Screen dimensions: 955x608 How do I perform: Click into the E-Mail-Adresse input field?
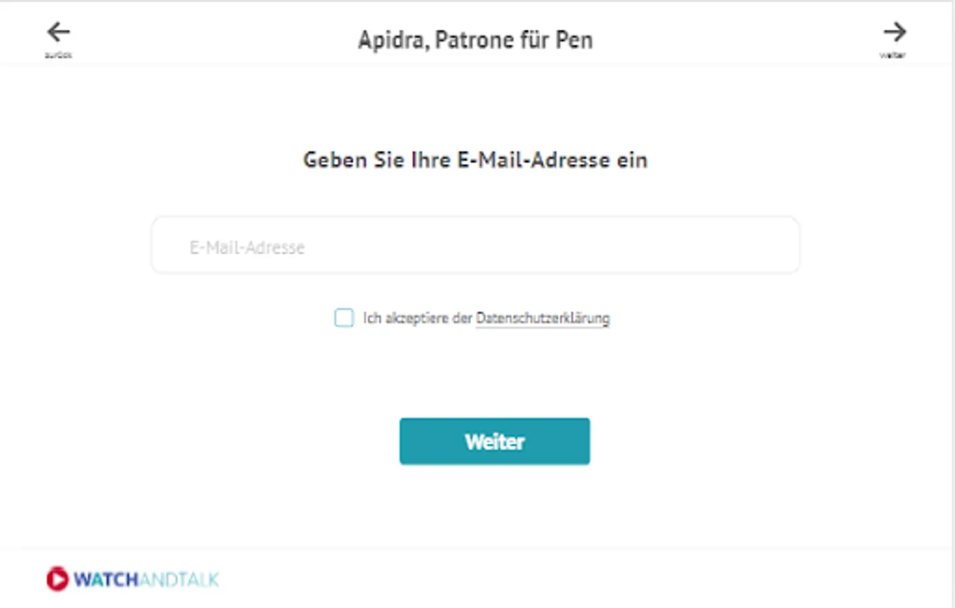(x=475, y=245)
